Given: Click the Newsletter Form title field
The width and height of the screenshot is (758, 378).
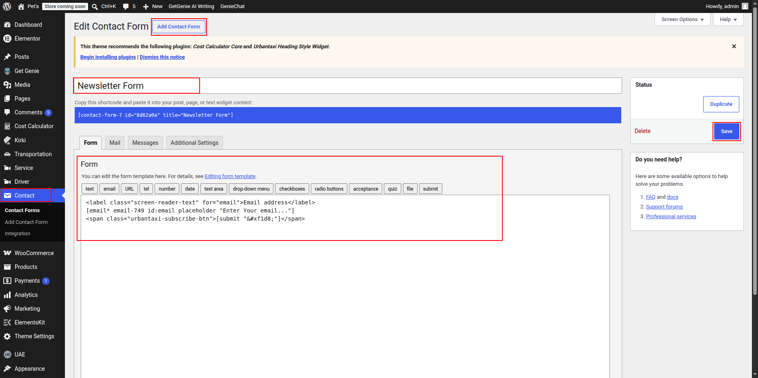Looking at the screenshot, I should point(348,86).
